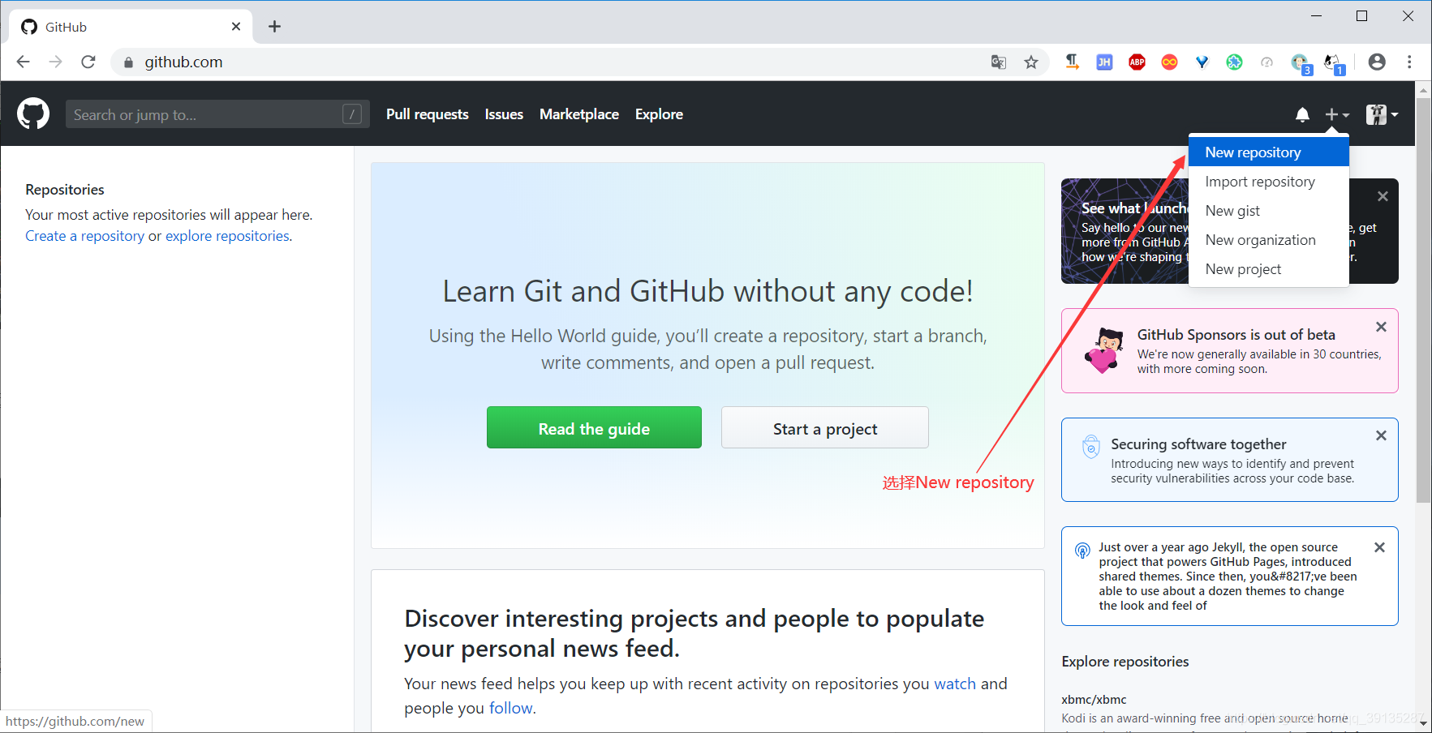Open a new browser tab

(274, 27)
